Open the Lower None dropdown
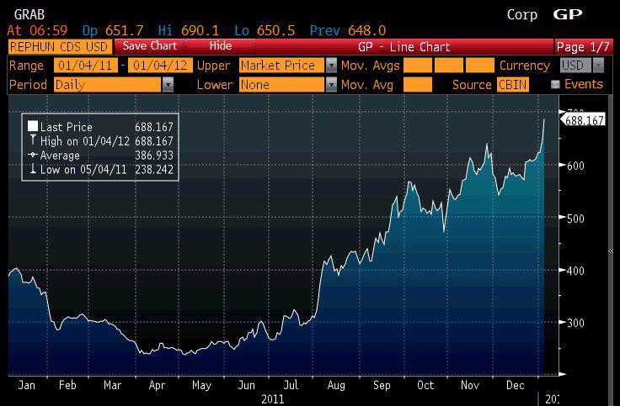620x406 pixels. pos(331,85)
